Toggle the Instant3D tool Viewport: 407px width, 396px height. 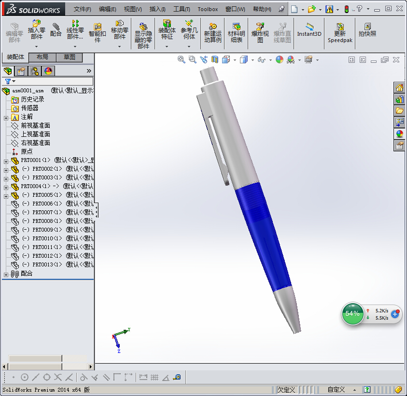[x=309, y=30]
